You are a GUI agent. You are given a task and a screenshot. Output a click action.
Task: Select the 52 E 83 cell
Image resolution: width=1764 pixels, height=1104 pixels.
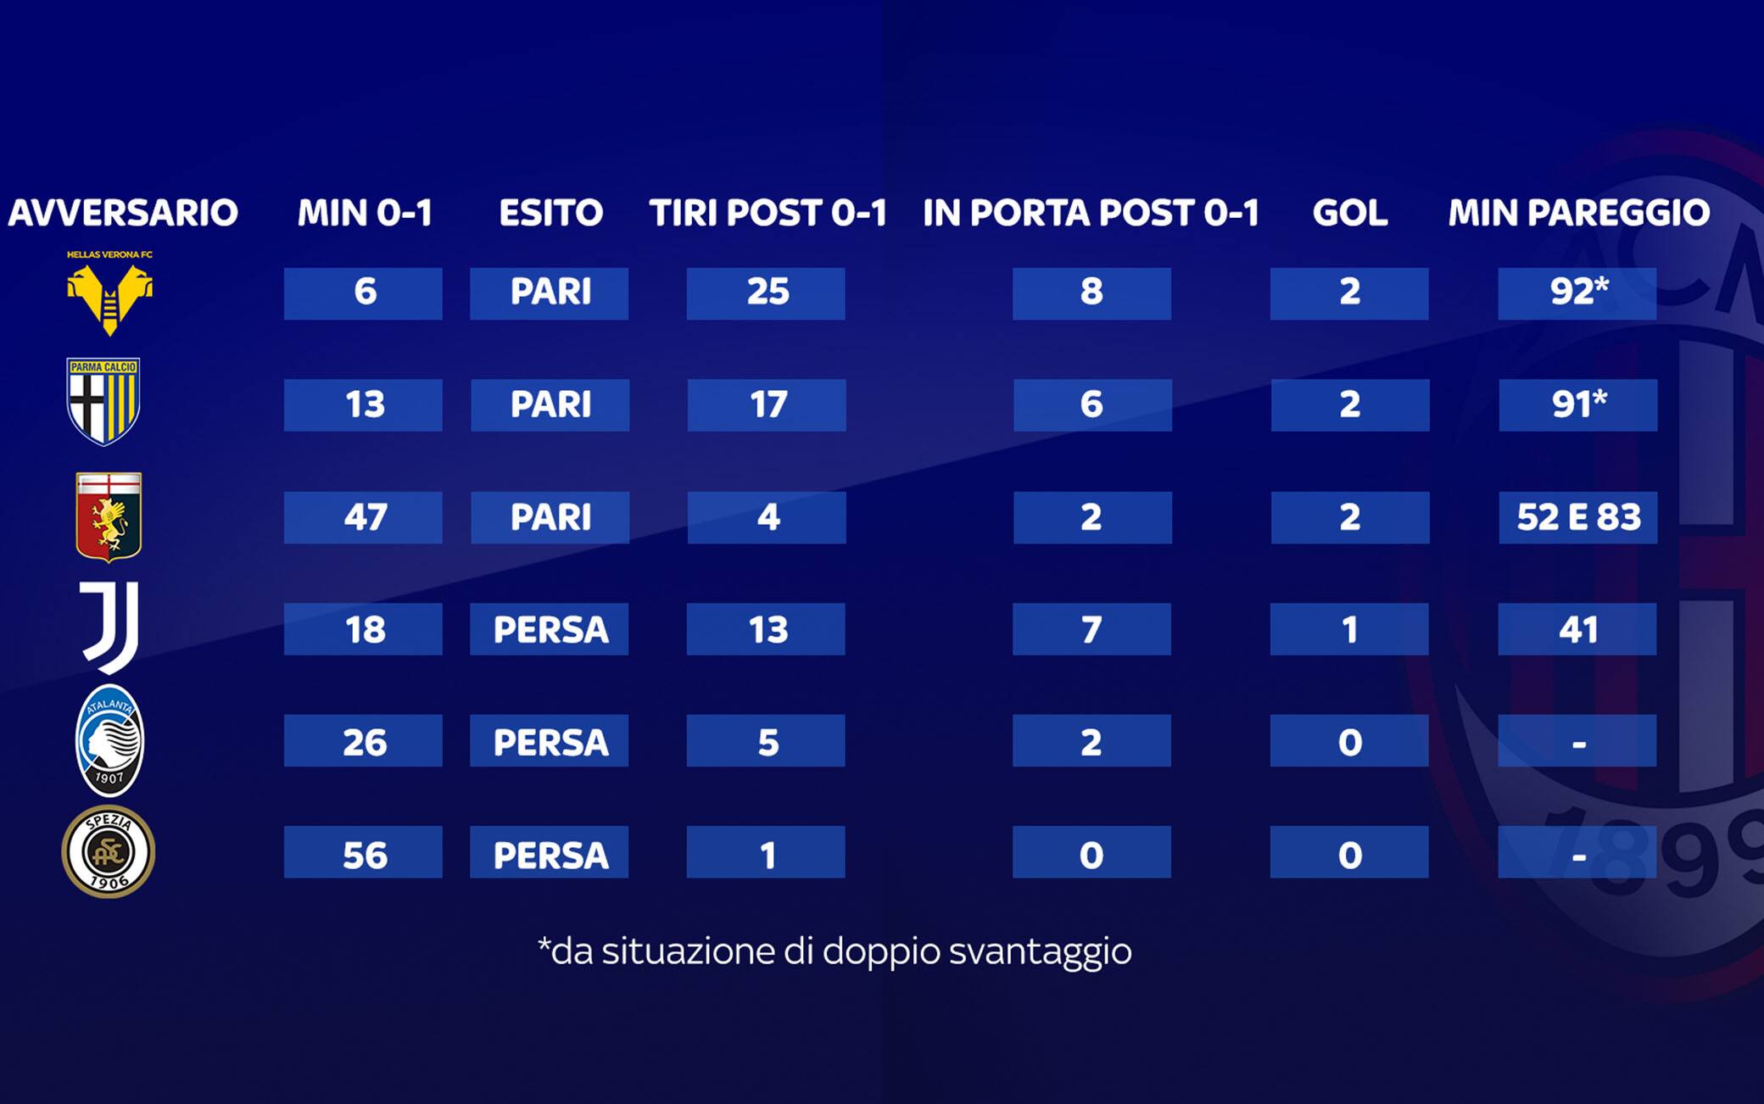pos(1577,517)
